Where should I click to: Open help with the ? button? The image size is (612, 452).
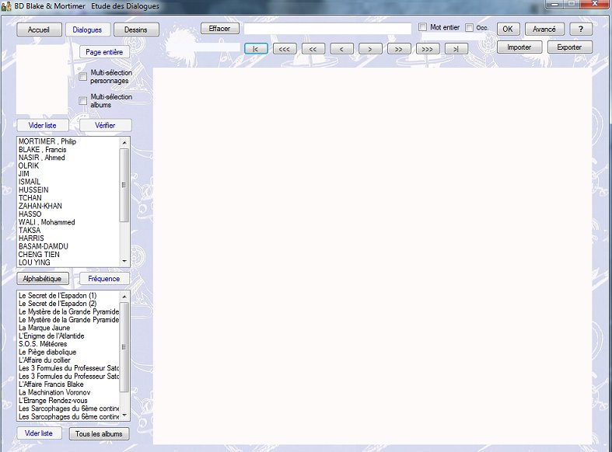581,30
